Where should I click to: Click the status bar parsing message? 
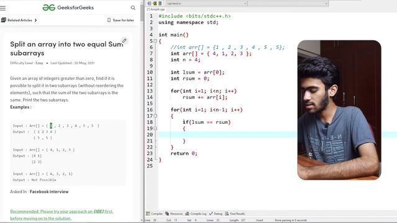(291, 221)
